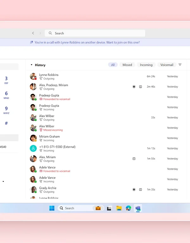190x243 pixels.
Task: Open the Alex, Pradeep, Miriam group call entry
Action: pos(106,87)
